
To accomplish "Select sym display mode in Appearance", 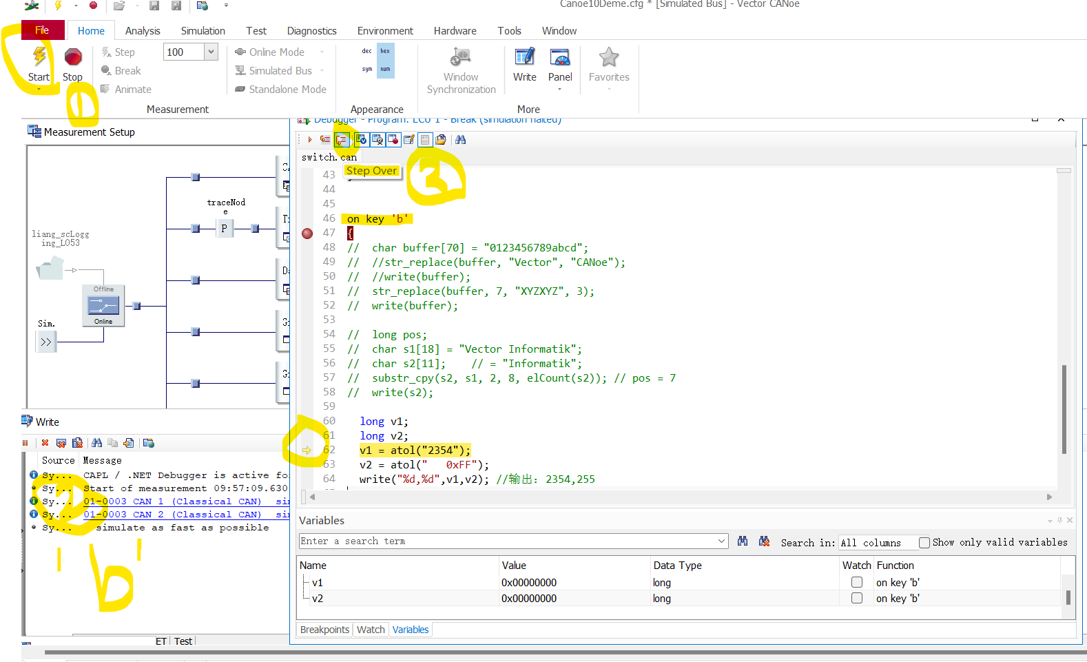I will (366, 69).
